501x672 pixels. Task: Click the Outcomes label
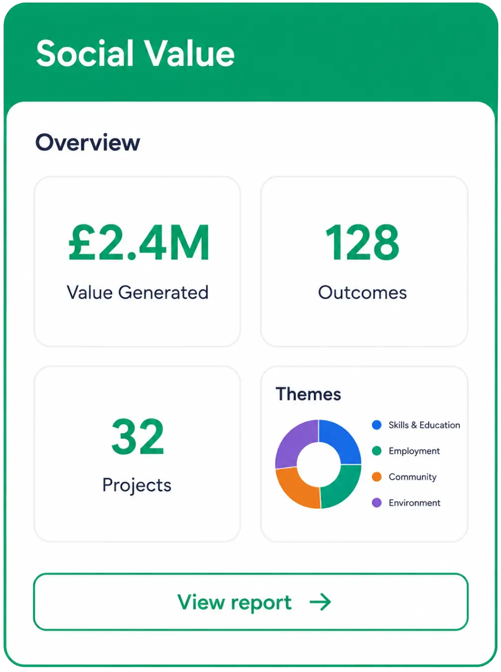(363, 292)
